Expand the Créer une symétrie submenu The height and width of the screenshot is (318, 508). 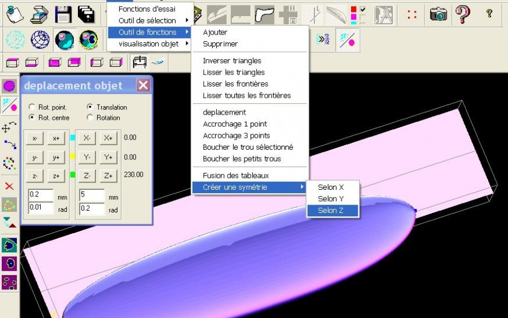(x=249, y=187)
